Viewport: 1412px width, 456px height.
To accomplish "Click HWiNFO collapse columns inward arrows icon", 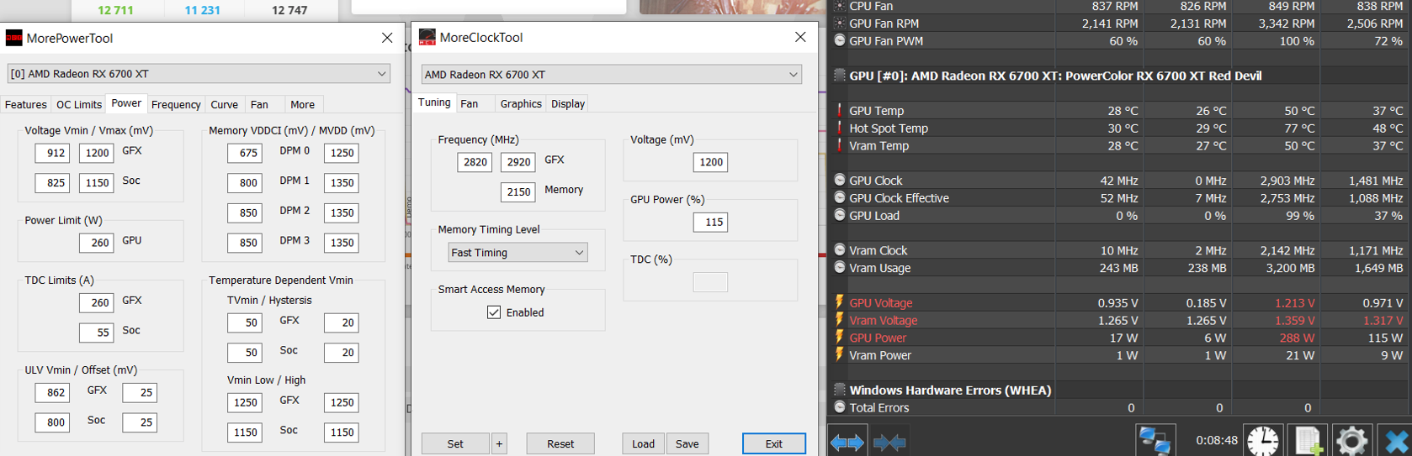I will coord(889,442).
